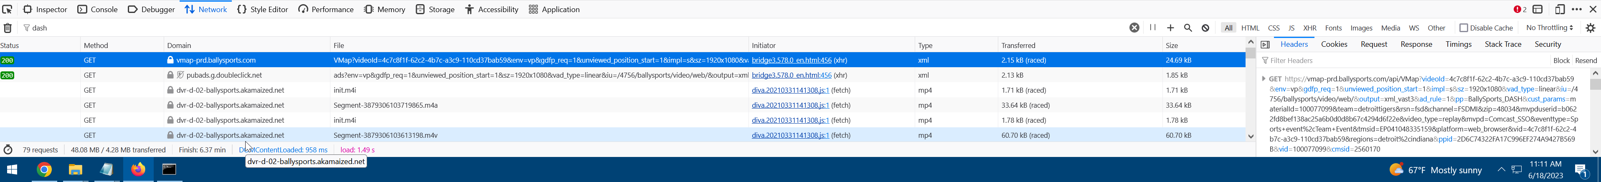
Task: View the Cookies details tab
Action: click(1334, 45)
